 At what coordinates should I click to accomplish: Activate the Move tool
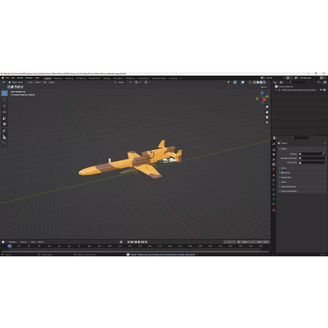(x=4, y=106)
